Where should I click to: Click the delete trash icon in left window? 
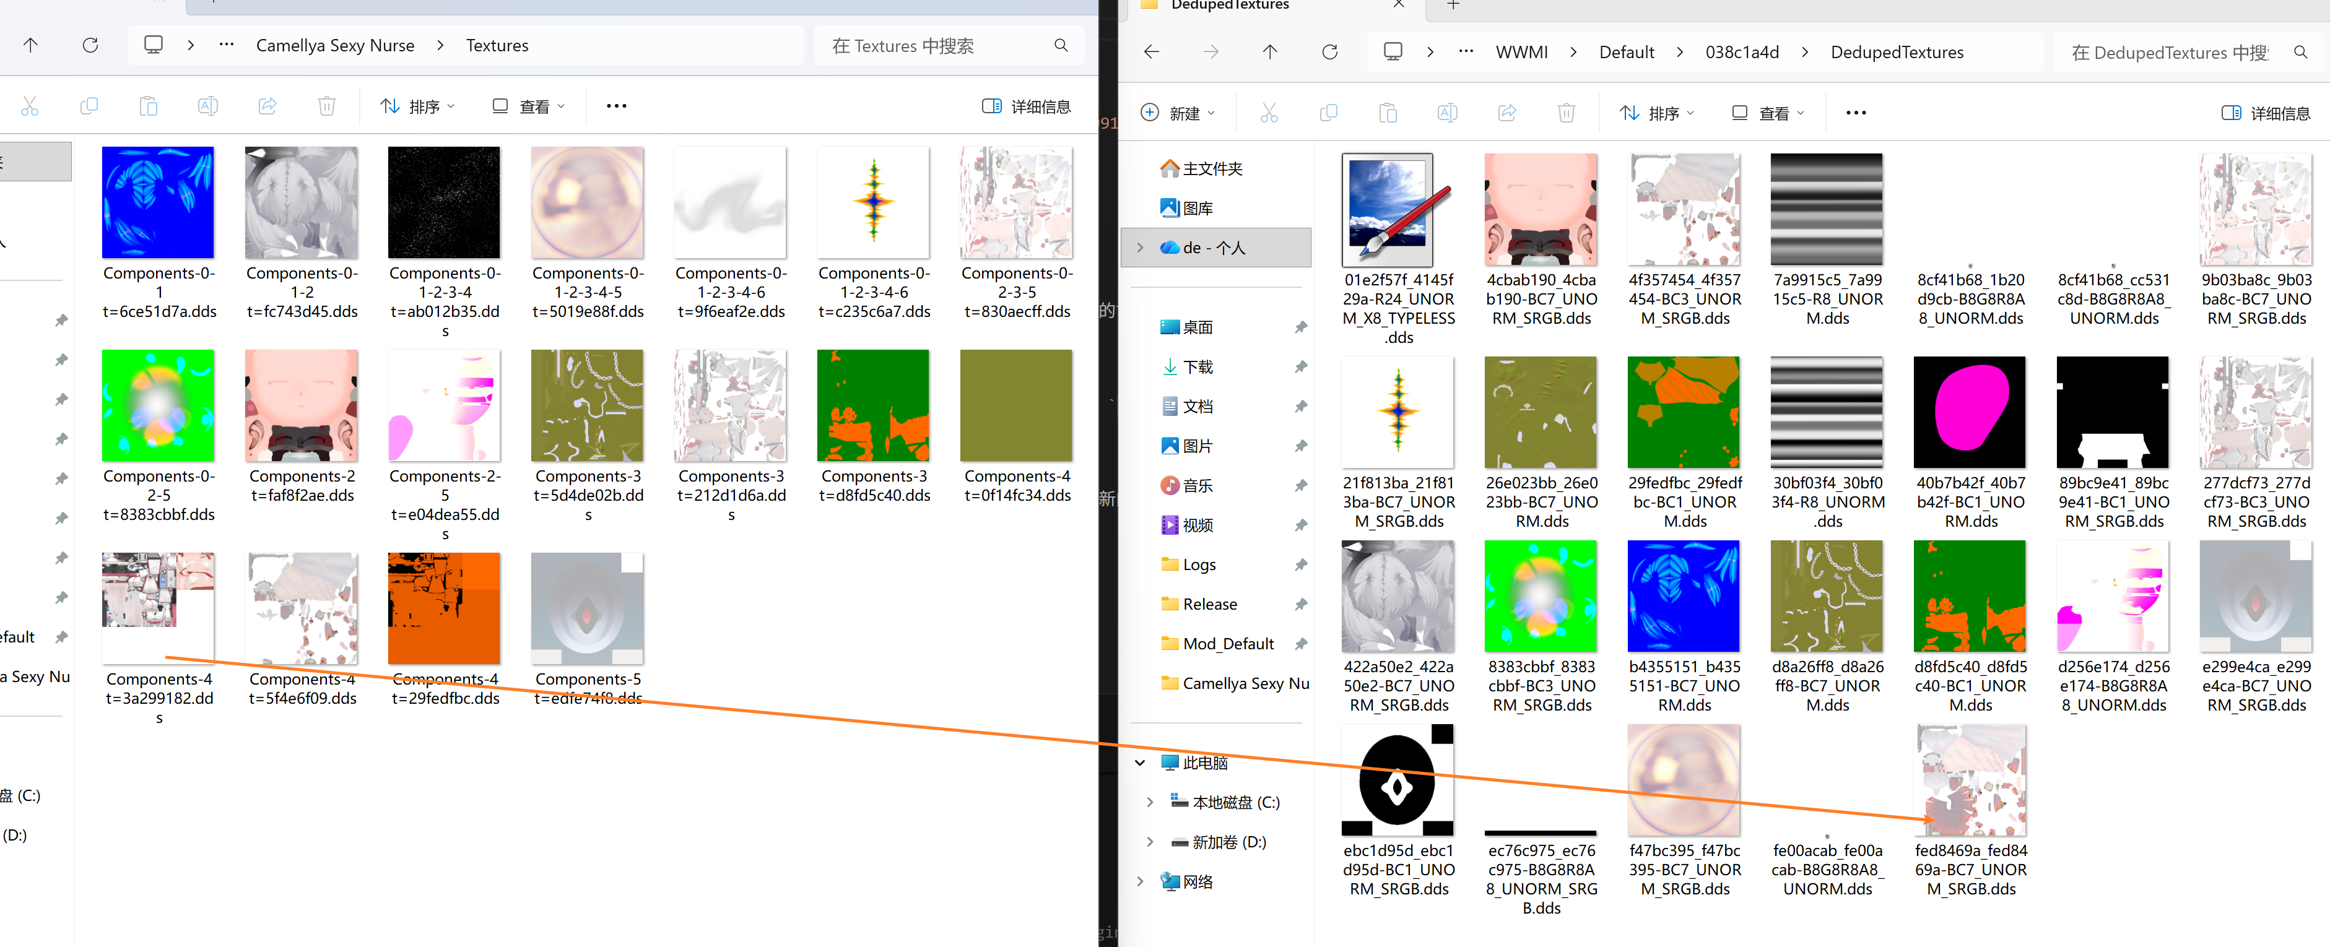[326, 106]
